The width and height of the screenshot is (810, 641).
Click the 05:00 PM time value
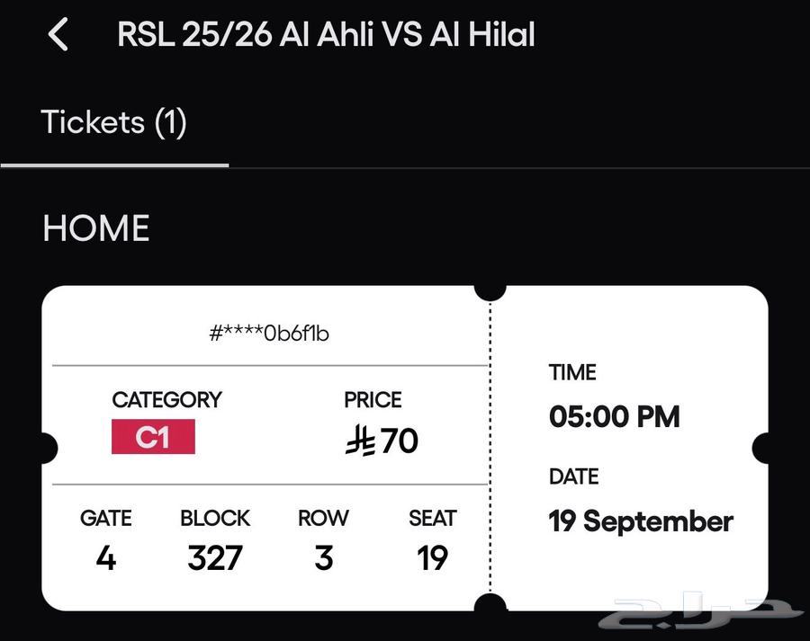coord(615,416)
